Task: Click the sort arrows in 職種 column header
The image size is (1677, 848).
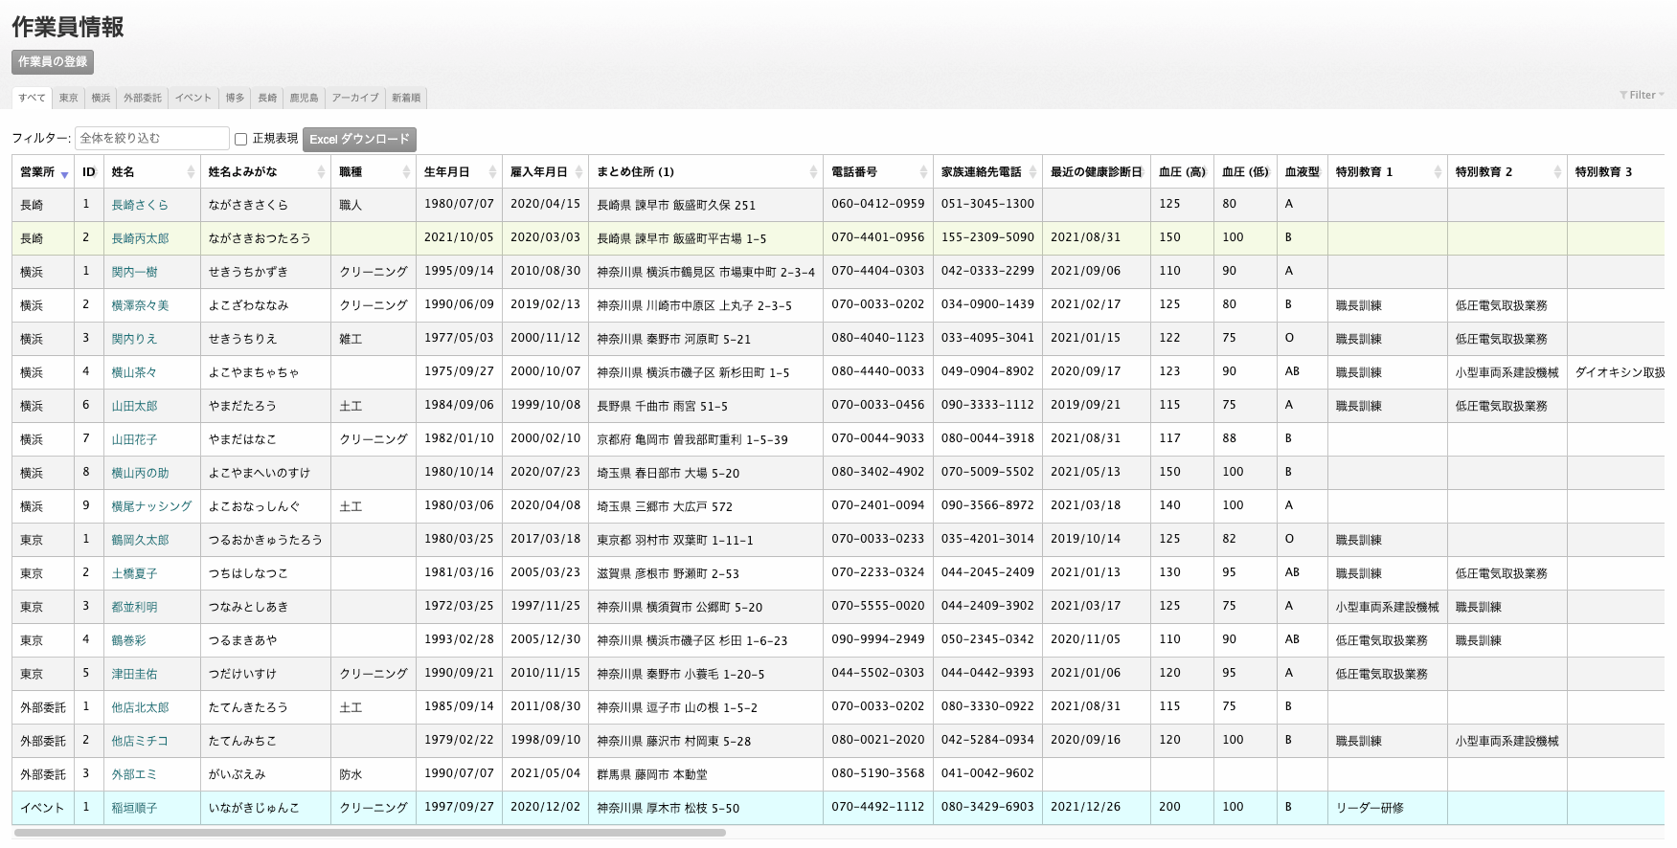Action: click(406, 172)
